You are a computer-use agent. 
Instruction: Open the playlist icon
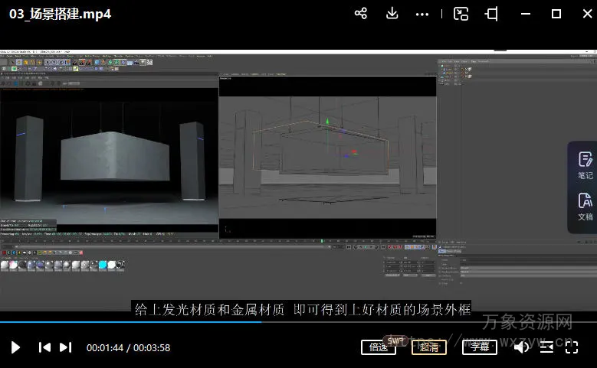pyautogui.click(x=546, y=347)
